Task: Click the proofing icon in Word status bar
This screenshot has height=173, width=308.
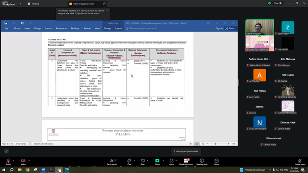Action: [x=30, y=144]
